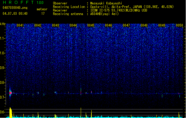
Task: Click the 'Receiving Location' label
Action: click(69, 7)
